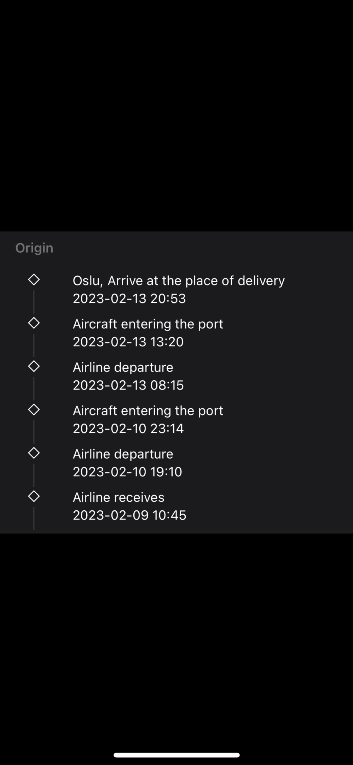Select the Feb 10 "Airline departure" text
The width and height of the screenshot is (353, 765).
(x=123, y=454)
